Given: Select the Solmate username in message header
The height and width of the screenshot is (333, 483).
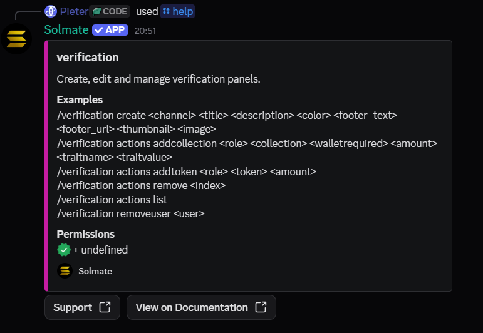Looking at the screenshot, I should pos(66,30).
